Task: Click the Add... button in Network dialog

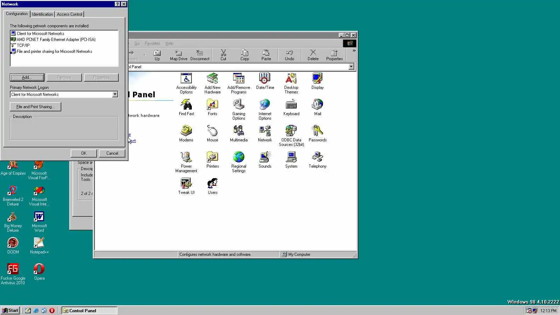Action: (27, 77)
